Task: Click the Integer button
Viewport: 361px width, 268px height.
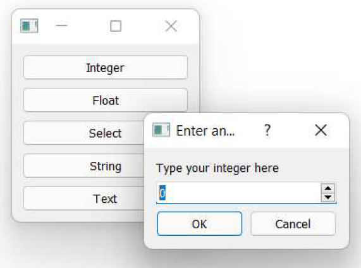Action: (106, 68)
